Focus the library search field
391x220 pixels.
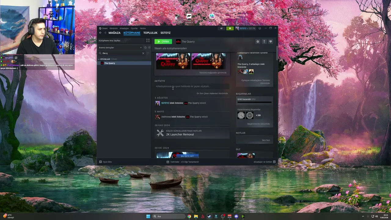(x=122, y=53)
